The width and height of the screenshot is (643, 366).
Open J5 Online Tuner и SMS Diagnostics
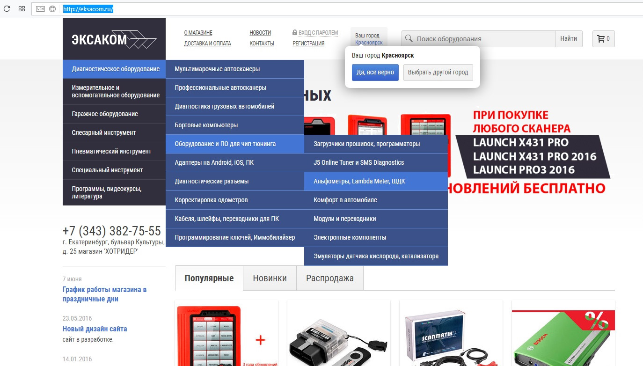pyautogui.click(x=376, y=163)
